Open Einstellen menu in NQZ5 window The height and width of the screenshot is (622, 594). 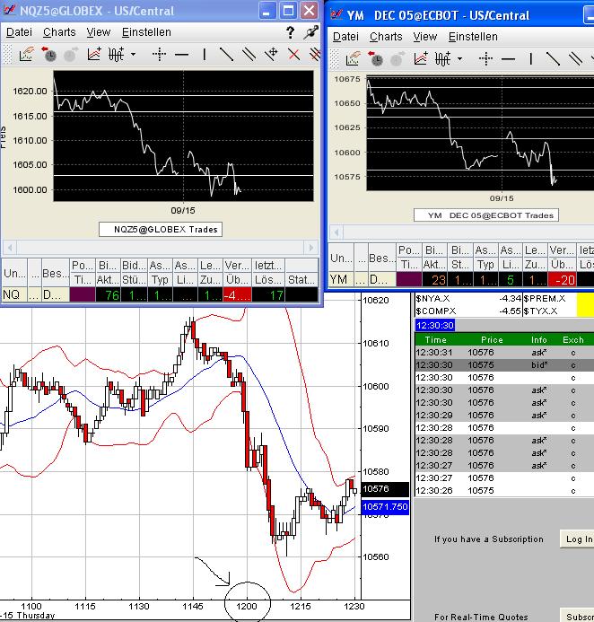coord(146,32)
